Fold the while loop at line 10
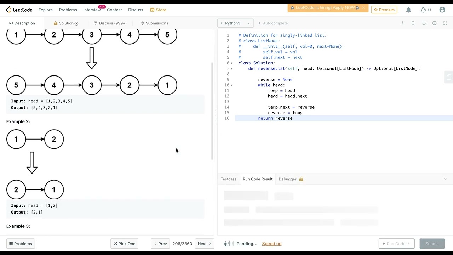Screen dimensions: 453x255 pyautogui.click(x=231, y=85)
